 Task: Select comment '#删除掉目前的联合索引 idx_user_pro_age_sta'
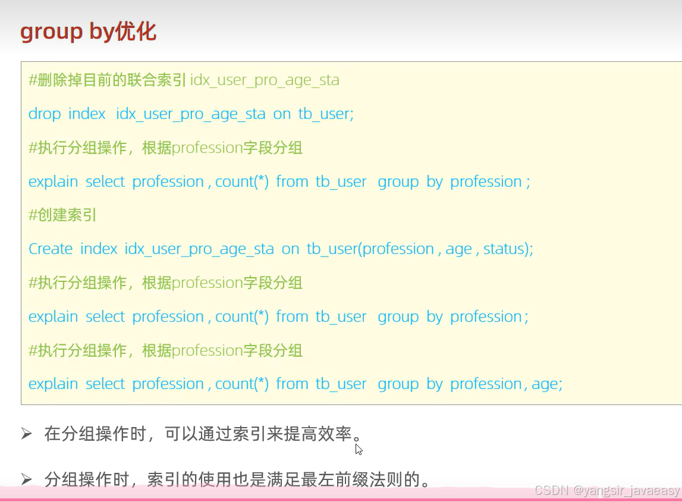coord(184,80)
